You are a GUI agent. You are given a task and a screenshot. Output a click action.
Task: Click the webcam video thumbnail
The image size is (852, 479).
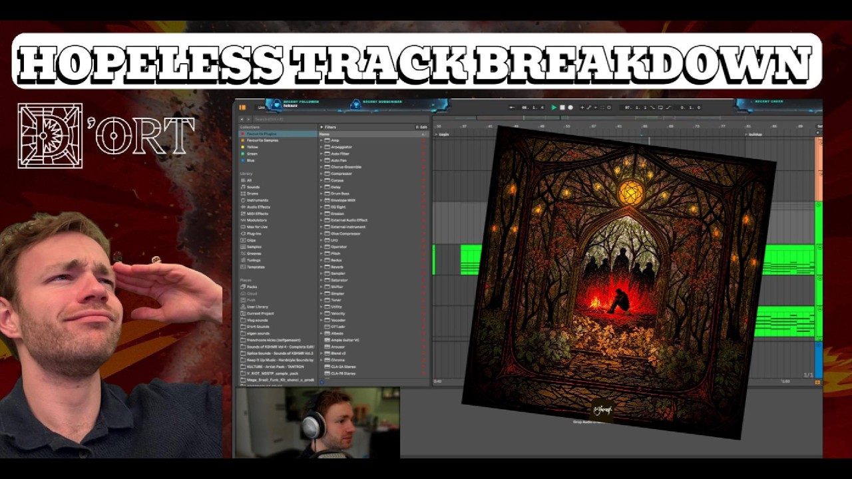pos(317,422)
